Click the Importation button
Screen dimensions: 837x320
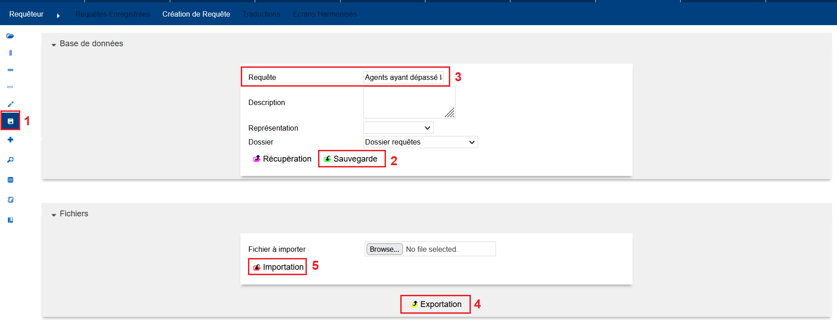click(x=278, y=267)
